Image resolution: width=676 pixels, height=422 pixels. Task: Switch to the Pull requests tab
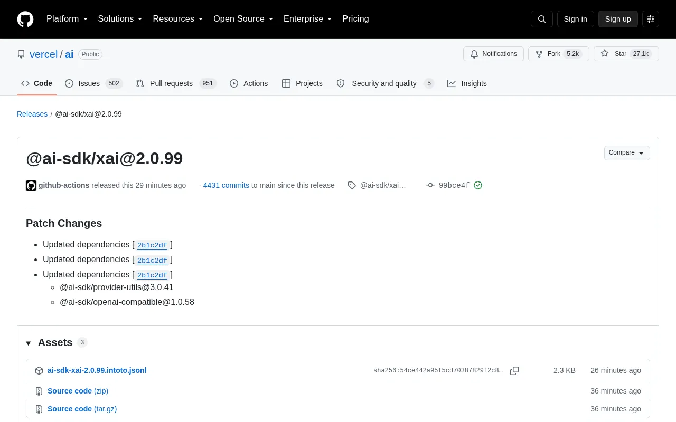[176, 83]
